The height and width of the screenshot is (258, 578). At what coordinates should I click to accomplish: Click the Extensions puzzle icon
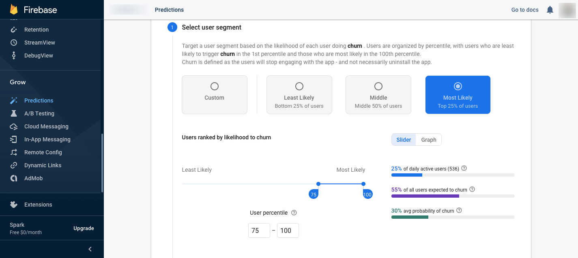click(x=14, y=205)
